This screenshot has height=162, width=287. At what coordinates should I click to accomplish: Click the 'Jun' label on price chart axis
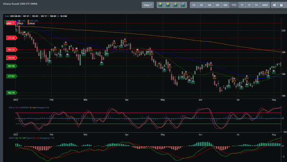200,100
